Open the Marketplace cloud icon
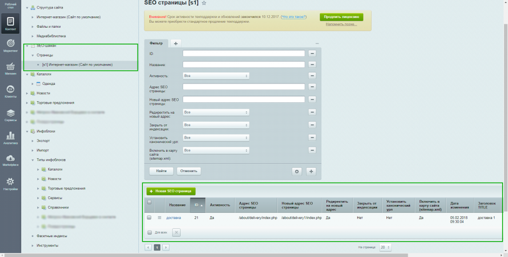 coord(10,158)
